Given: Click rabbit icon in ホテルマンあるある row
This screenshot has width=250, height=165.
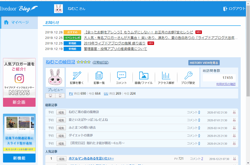Looking at the screenshot, I should [x=234, y=159].
